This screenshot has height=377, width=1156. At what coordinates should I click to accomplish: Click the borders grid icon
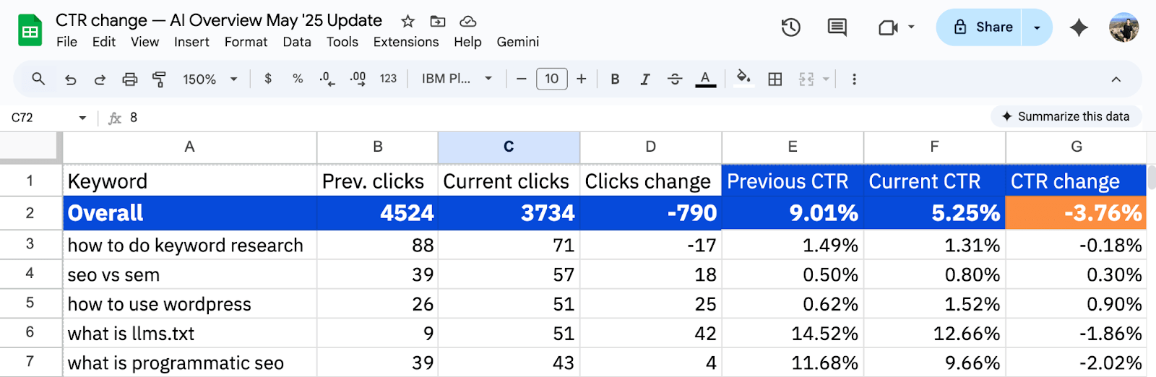[775, 79]
